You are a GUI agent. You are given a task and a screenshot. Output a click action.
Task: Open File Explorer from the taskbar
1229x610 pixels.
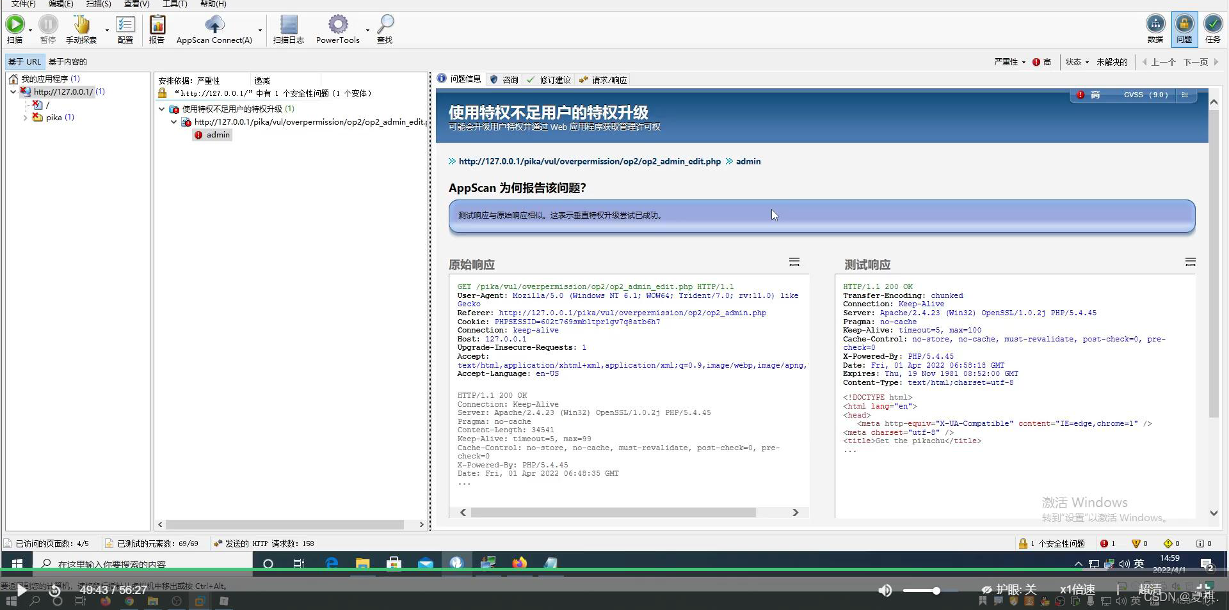[363, 563]
